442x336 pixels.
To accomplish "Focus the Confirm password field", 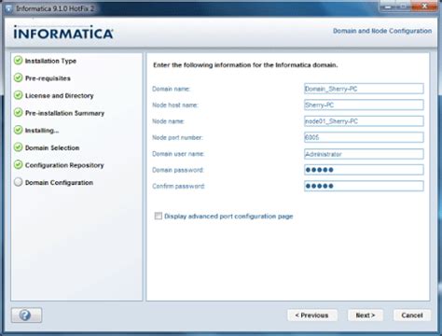I will coord(364,186).
